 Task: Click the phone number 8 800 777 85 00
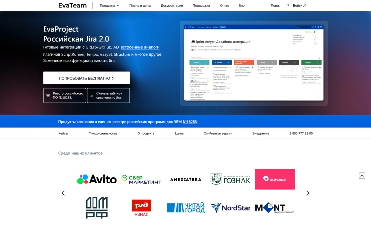pyautogui.click(x=301, y=133)
